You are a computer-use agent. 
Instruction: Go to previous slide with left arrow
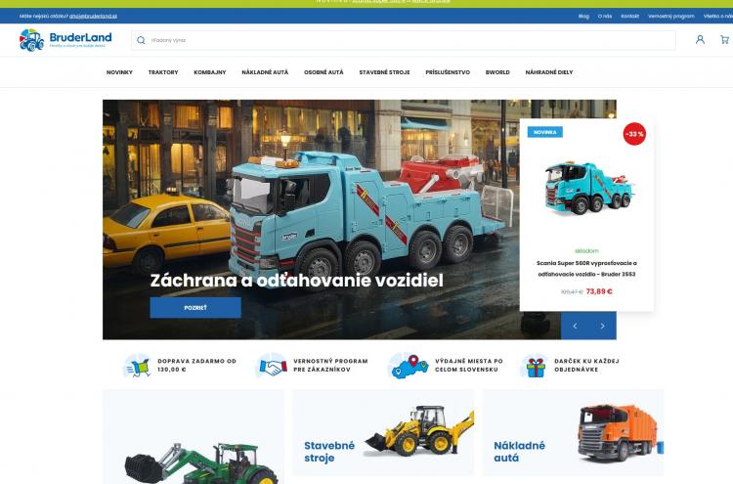click(x=575, y=326)
